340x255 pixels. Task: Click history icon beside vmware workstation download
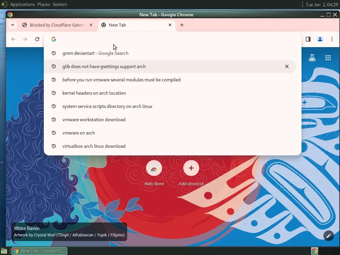pyautogui.click(x=54, y=120)
